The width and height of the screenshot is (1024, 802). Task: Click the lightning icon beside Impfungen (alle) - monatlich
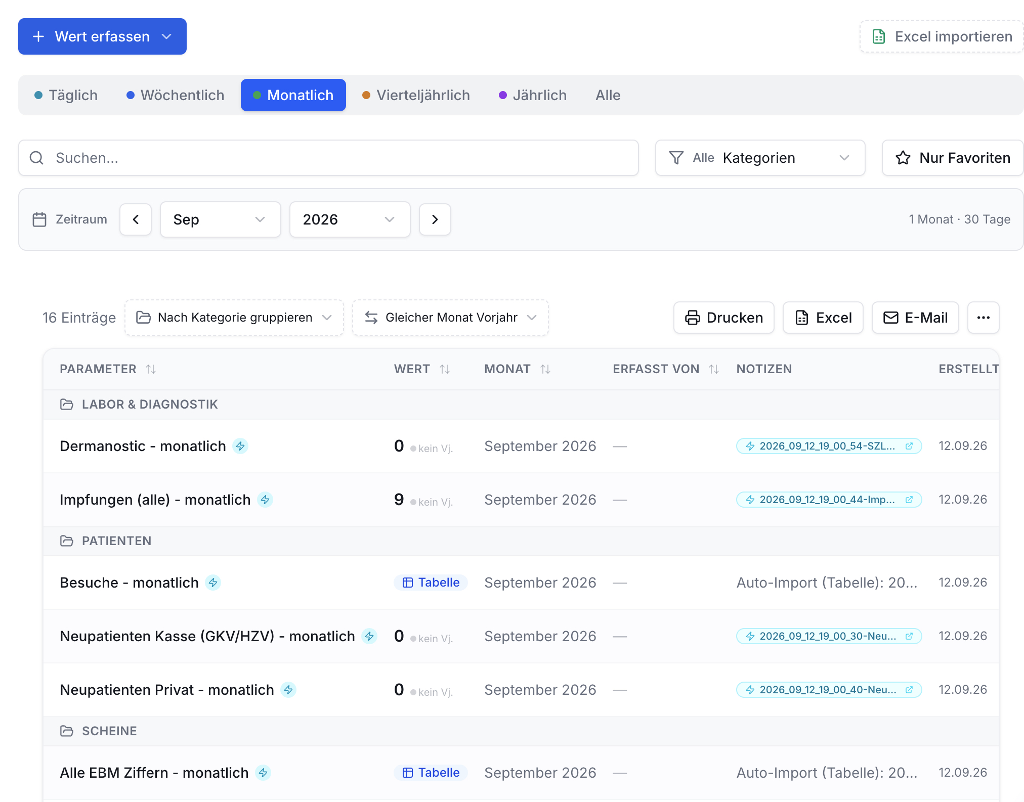[265, 500]
